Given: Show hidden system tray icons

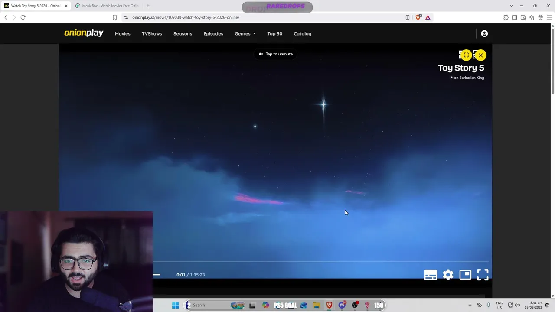Looking at the screenshot, I should pos(470,305).
